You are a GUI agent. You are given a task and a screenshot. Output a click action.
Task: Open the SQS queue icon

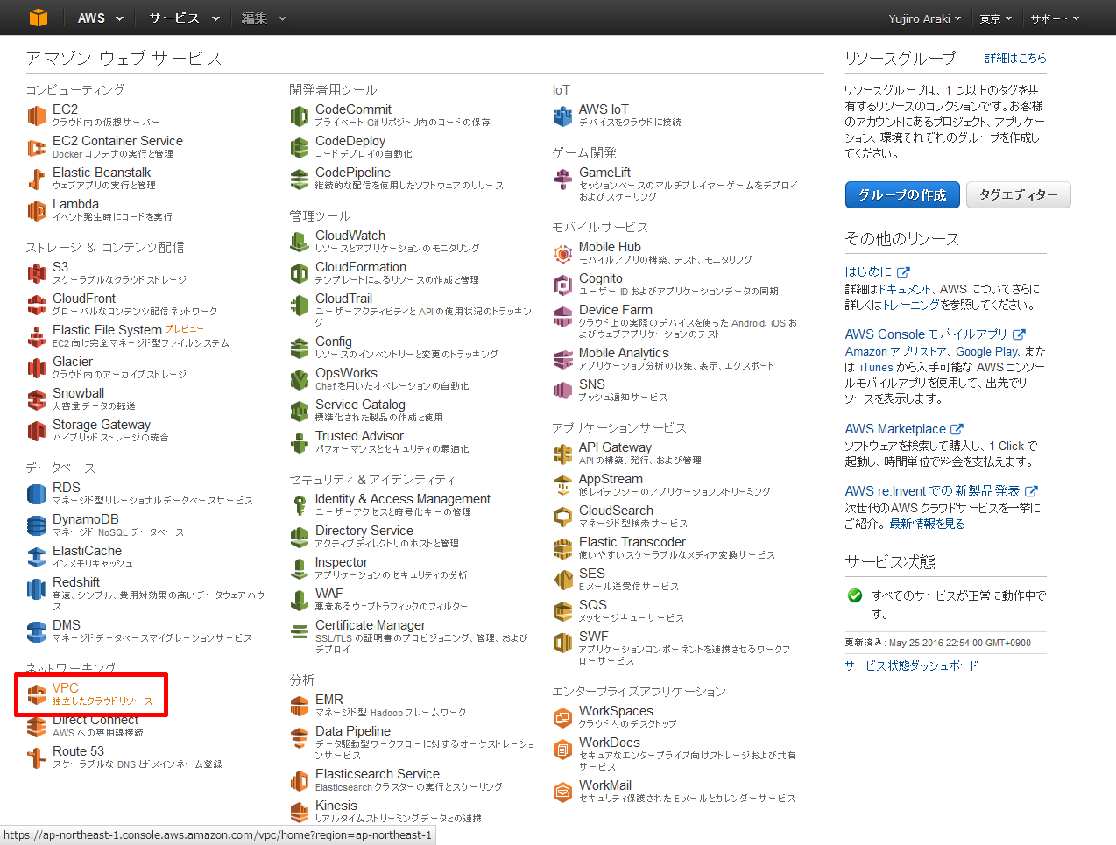pos(563,611)
